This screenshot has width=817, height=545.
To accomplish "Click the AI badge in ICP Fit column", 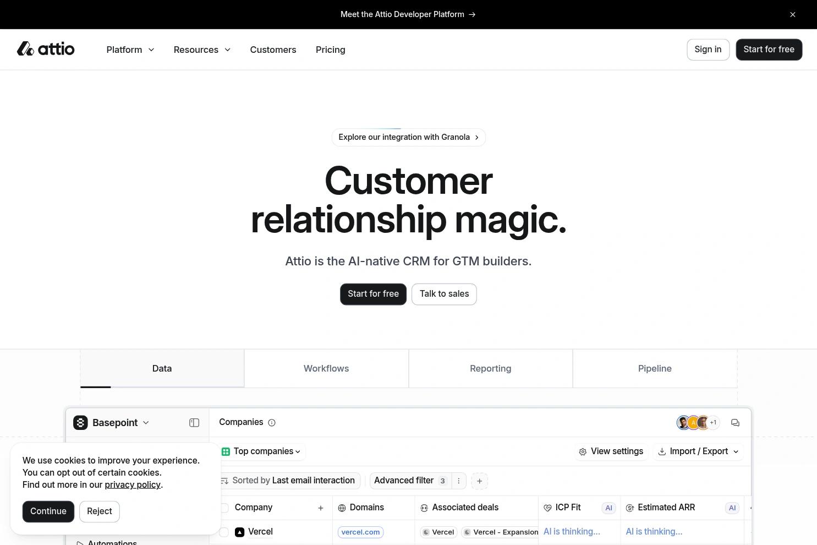I will click(x=608, y=508).
